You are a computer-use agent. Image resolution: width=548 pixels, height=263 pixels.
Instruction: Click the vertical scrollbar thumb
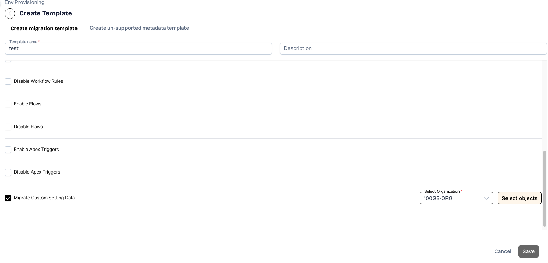pyautogui.click(x=544, y=189)
